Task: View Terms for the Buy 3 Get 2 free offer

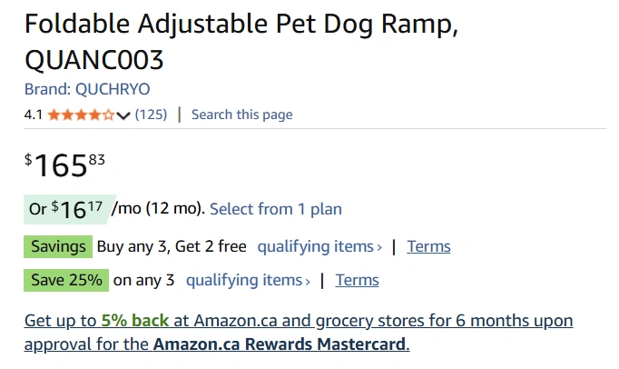Action: coord(428,246)
